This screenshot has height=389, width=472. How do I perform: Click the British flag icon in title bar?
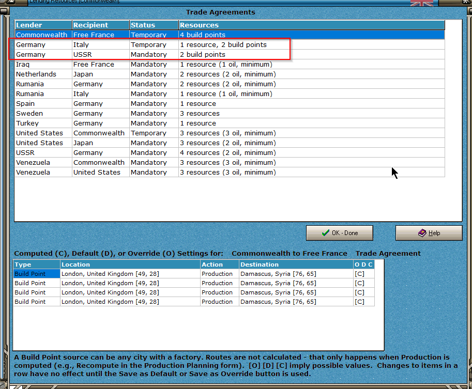(422, 3)
